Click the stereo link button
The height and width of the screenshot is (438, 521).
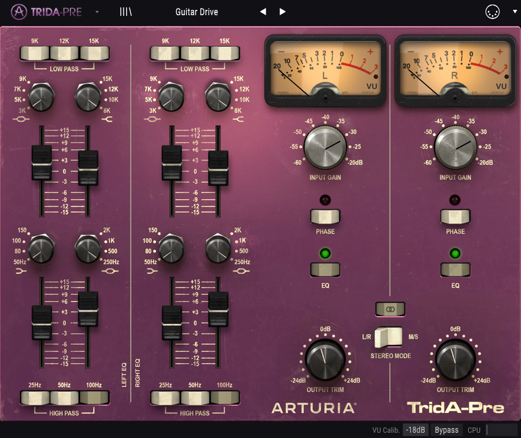389,308
